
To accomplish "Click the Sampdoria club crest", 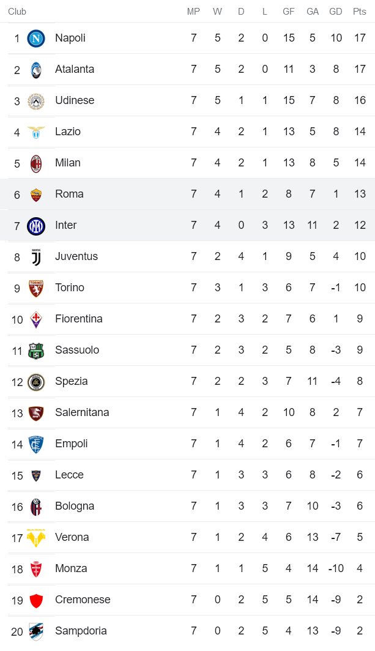I will pos(36,631).
